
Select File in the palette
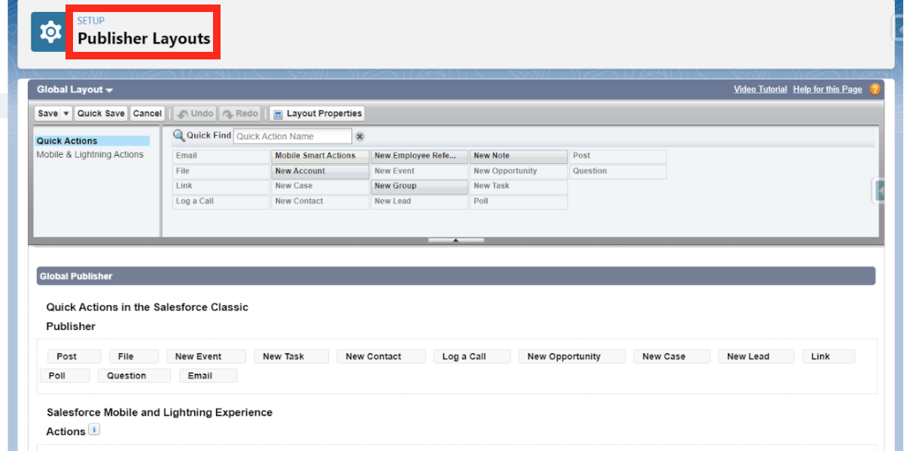pyautogui.click(x=221, y=171)
